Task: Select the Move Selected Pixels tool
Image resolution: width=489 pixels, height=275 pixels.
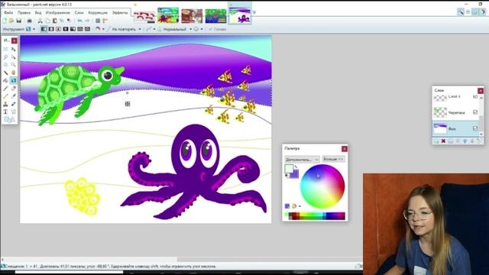Action: pos(14,49)
